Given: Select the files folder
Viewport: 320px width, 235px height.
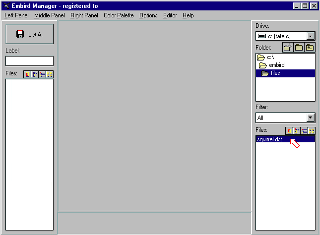Looking at the screenshot, I should click(285, 73).
